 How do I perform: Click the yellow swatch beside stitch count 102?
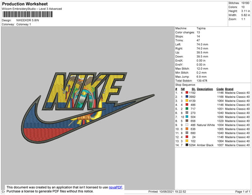[x=187, y=141]
